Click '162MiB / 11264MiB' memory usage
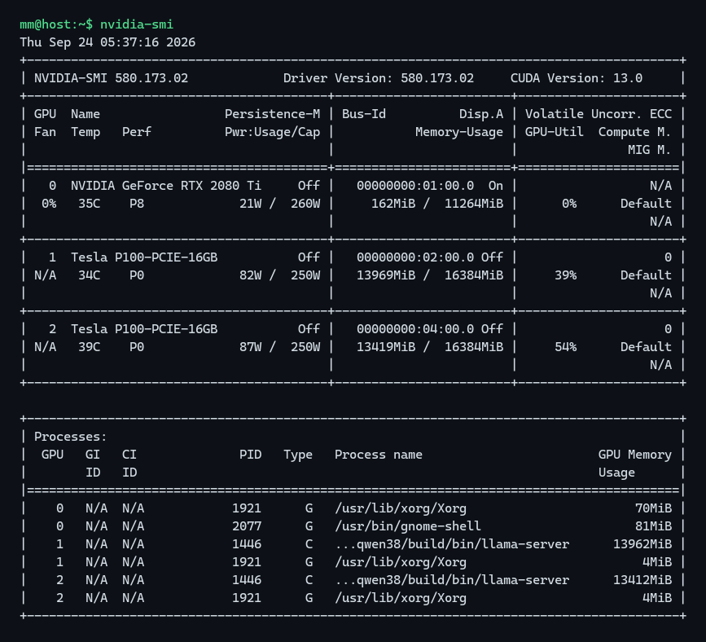Viewport: 706px width, 642px height. click(437, 204)
